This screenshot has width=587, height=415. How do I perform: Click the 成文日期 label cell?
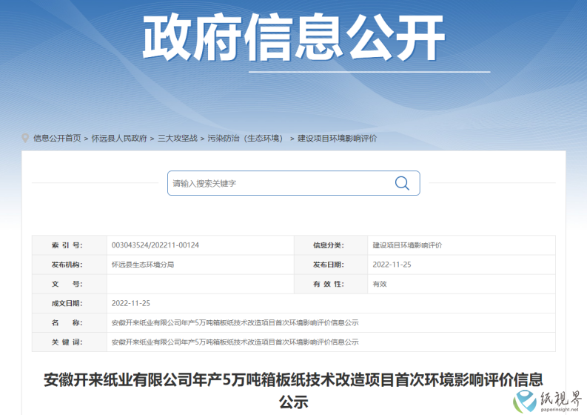[x=70, y=303]
